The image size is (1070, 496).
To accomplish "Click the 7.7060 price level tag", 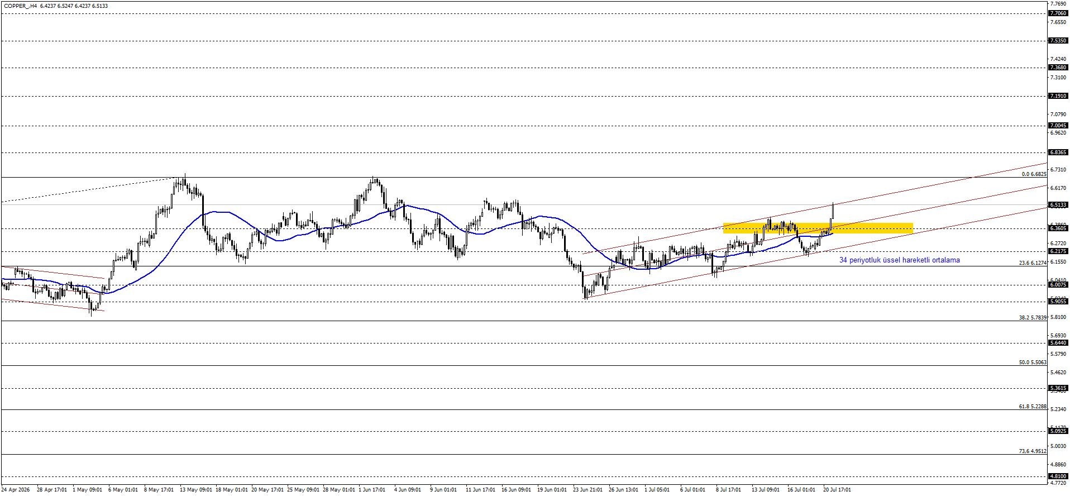I will (1058, 13).
